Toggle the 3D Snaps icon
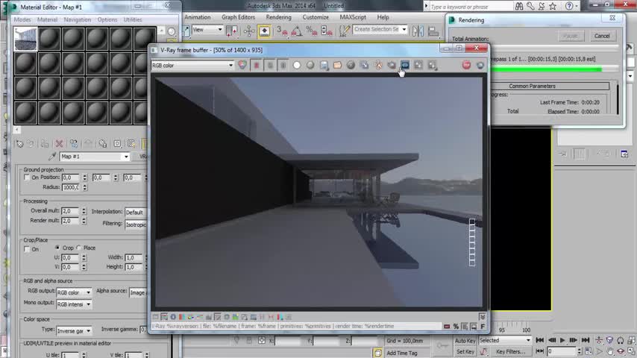This screenshot has width=637, height=358. click(281, 31)
